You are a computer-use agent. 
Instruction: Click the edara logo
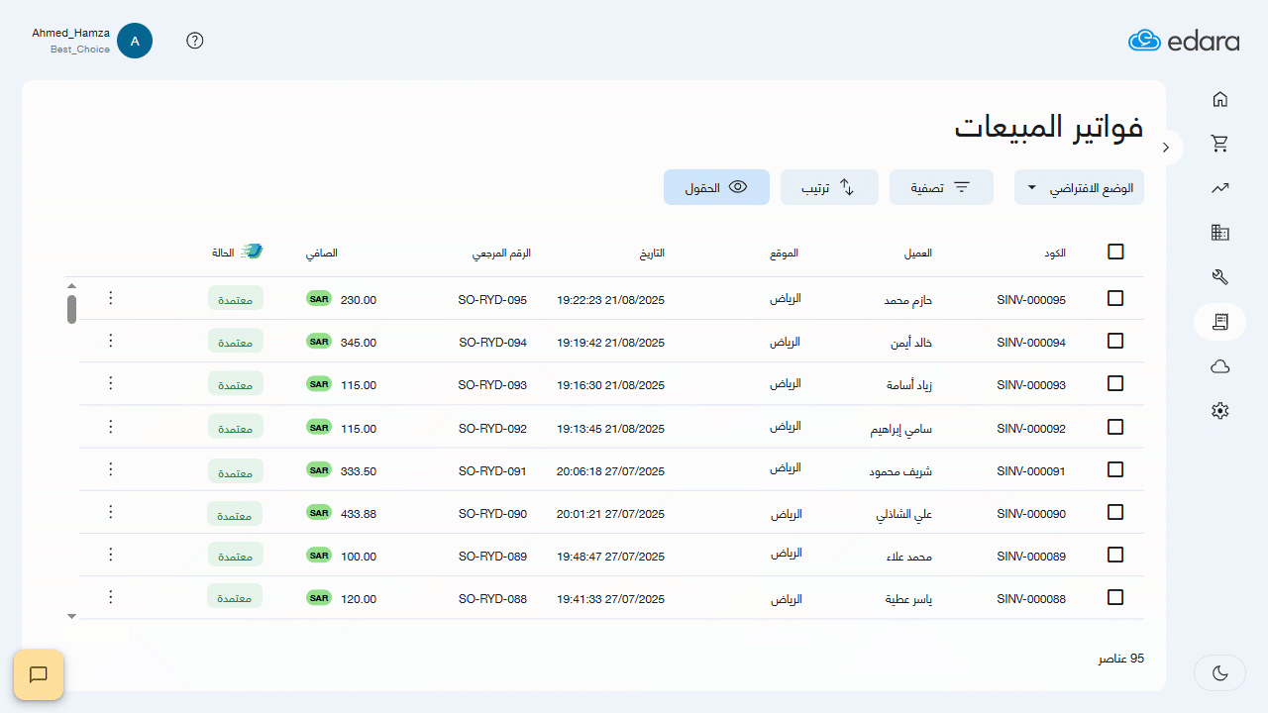[x=1184, y=41]
